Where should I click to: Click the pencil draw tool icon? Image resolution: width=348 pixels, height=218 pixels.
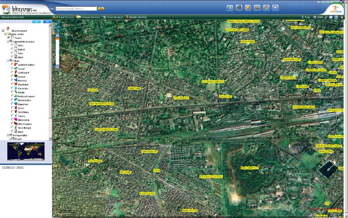(x=248, y=7)
